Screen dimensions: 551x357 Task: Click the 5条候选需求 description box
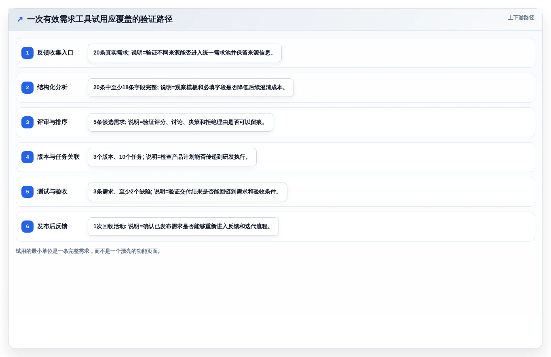pos(180,122)
